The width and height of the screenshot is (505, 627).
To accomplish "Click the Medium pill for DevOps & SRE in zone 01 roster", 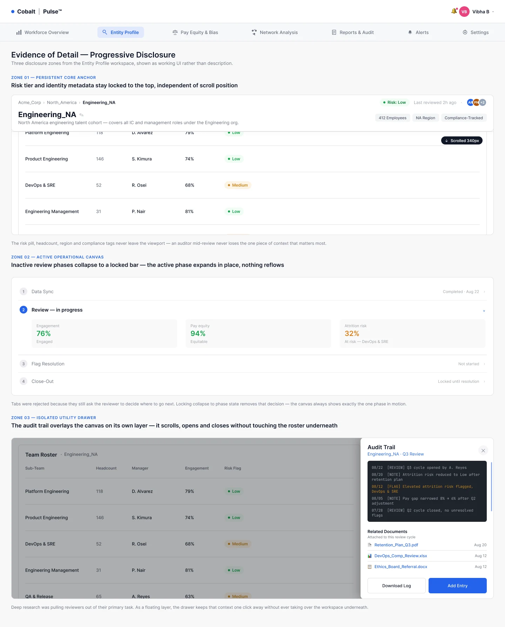I will coord(238,185).
